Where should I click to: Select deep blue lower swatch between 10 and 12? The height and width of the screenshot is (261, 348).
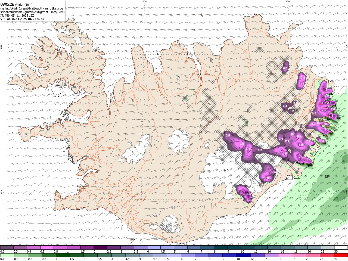(243, 255)
